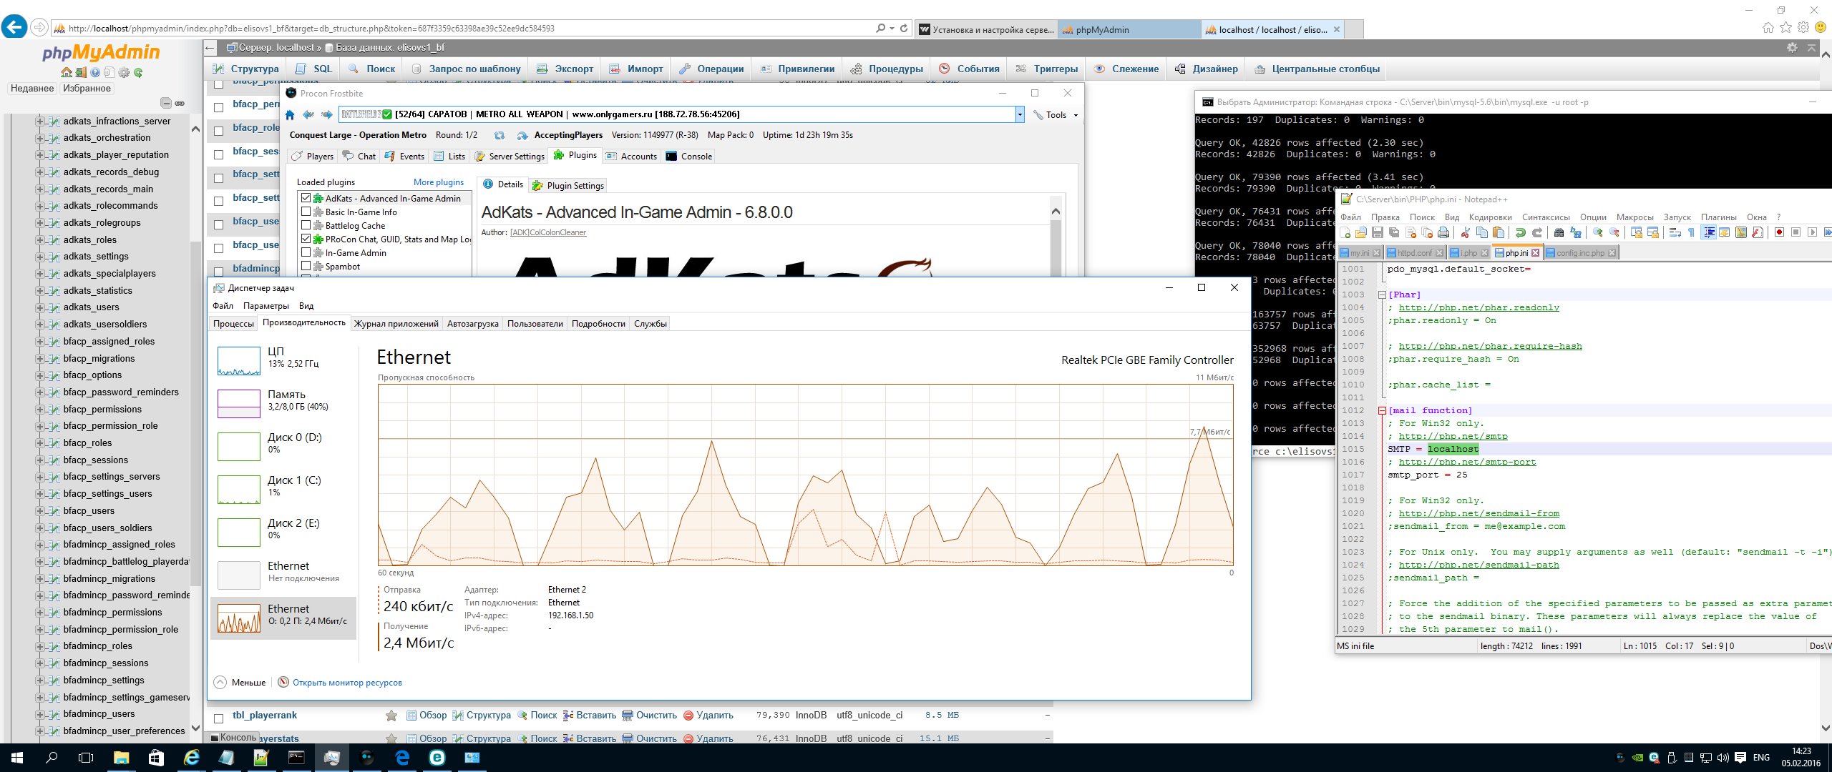Open the phpMyAdmin Экспорт tab
The image size is (1832, 772).
[565, 69]
